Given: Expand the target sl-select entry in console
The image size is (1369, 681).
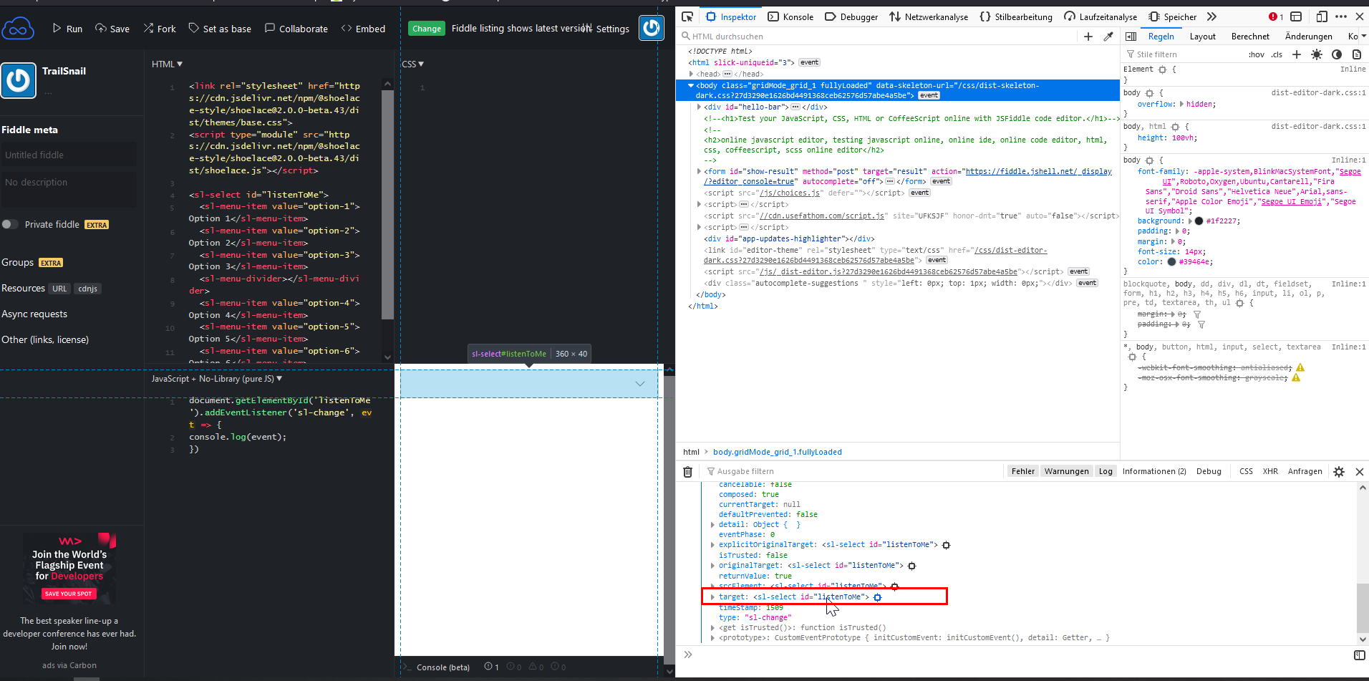Looking at the screenshot, I should [x=712, y=597].
